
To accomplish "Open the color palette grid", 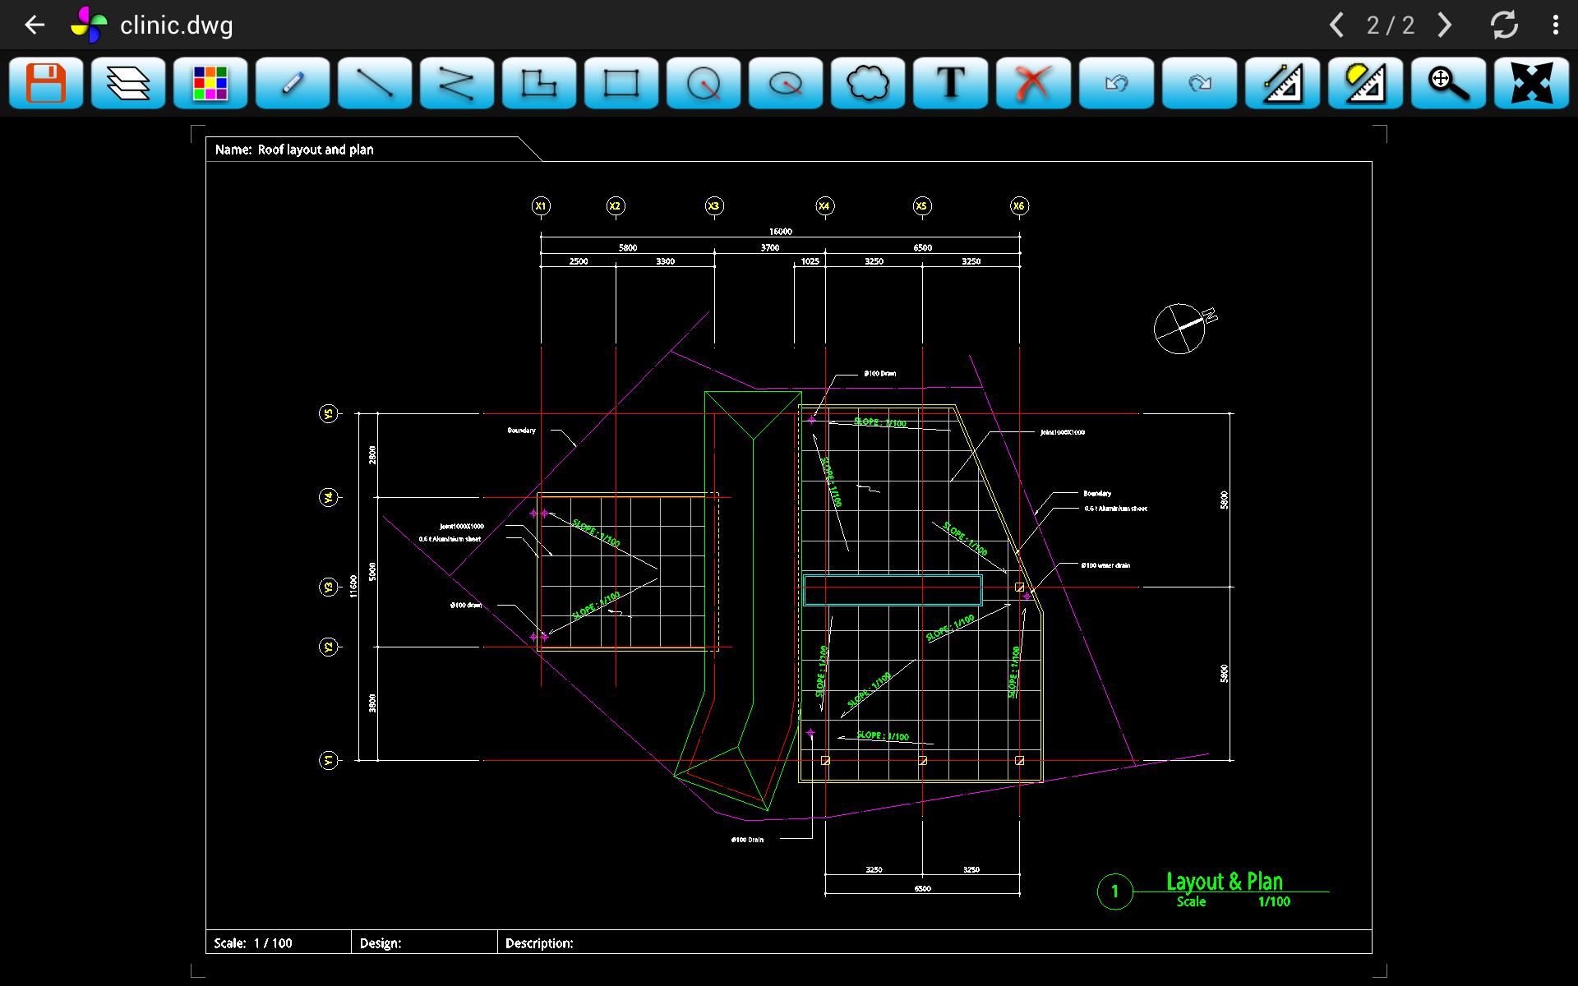I will [x=210, y=83].
